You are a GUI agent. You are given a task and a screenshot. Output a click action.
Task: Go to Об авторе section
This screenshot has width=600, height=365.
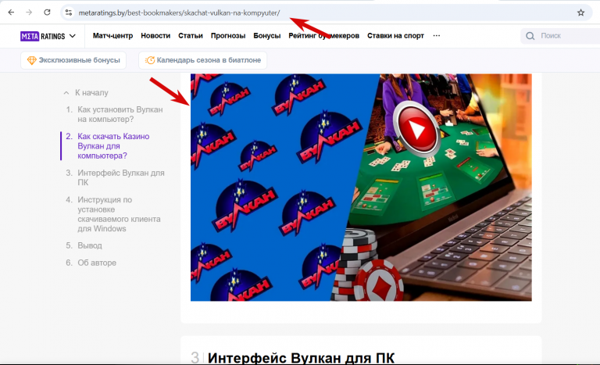[x=97, y=263]
